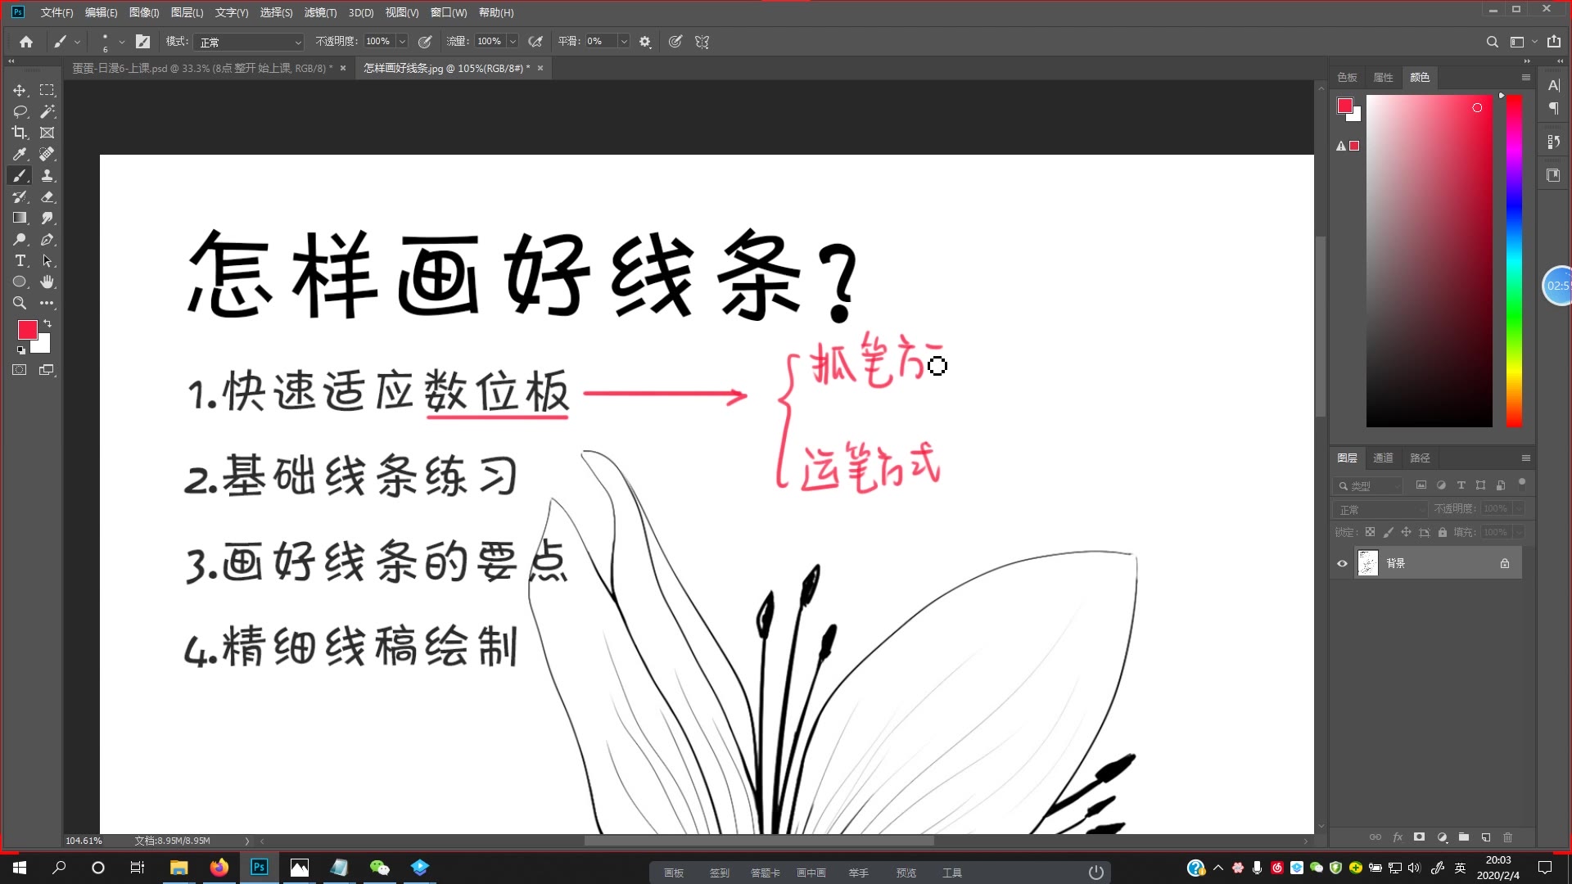The width and height of the screenshot is (1572, 884).
Task: Click the horizontal scrollbar below the canvas
Action: [x=760, y=841]
